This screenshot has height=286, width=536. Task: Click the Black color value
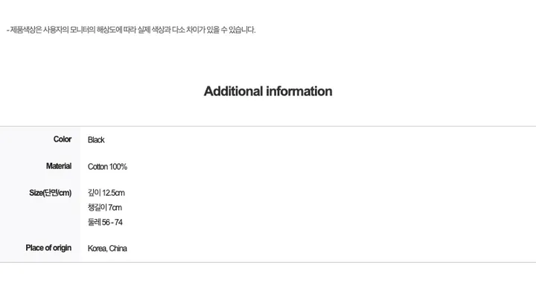click(96, 140)
